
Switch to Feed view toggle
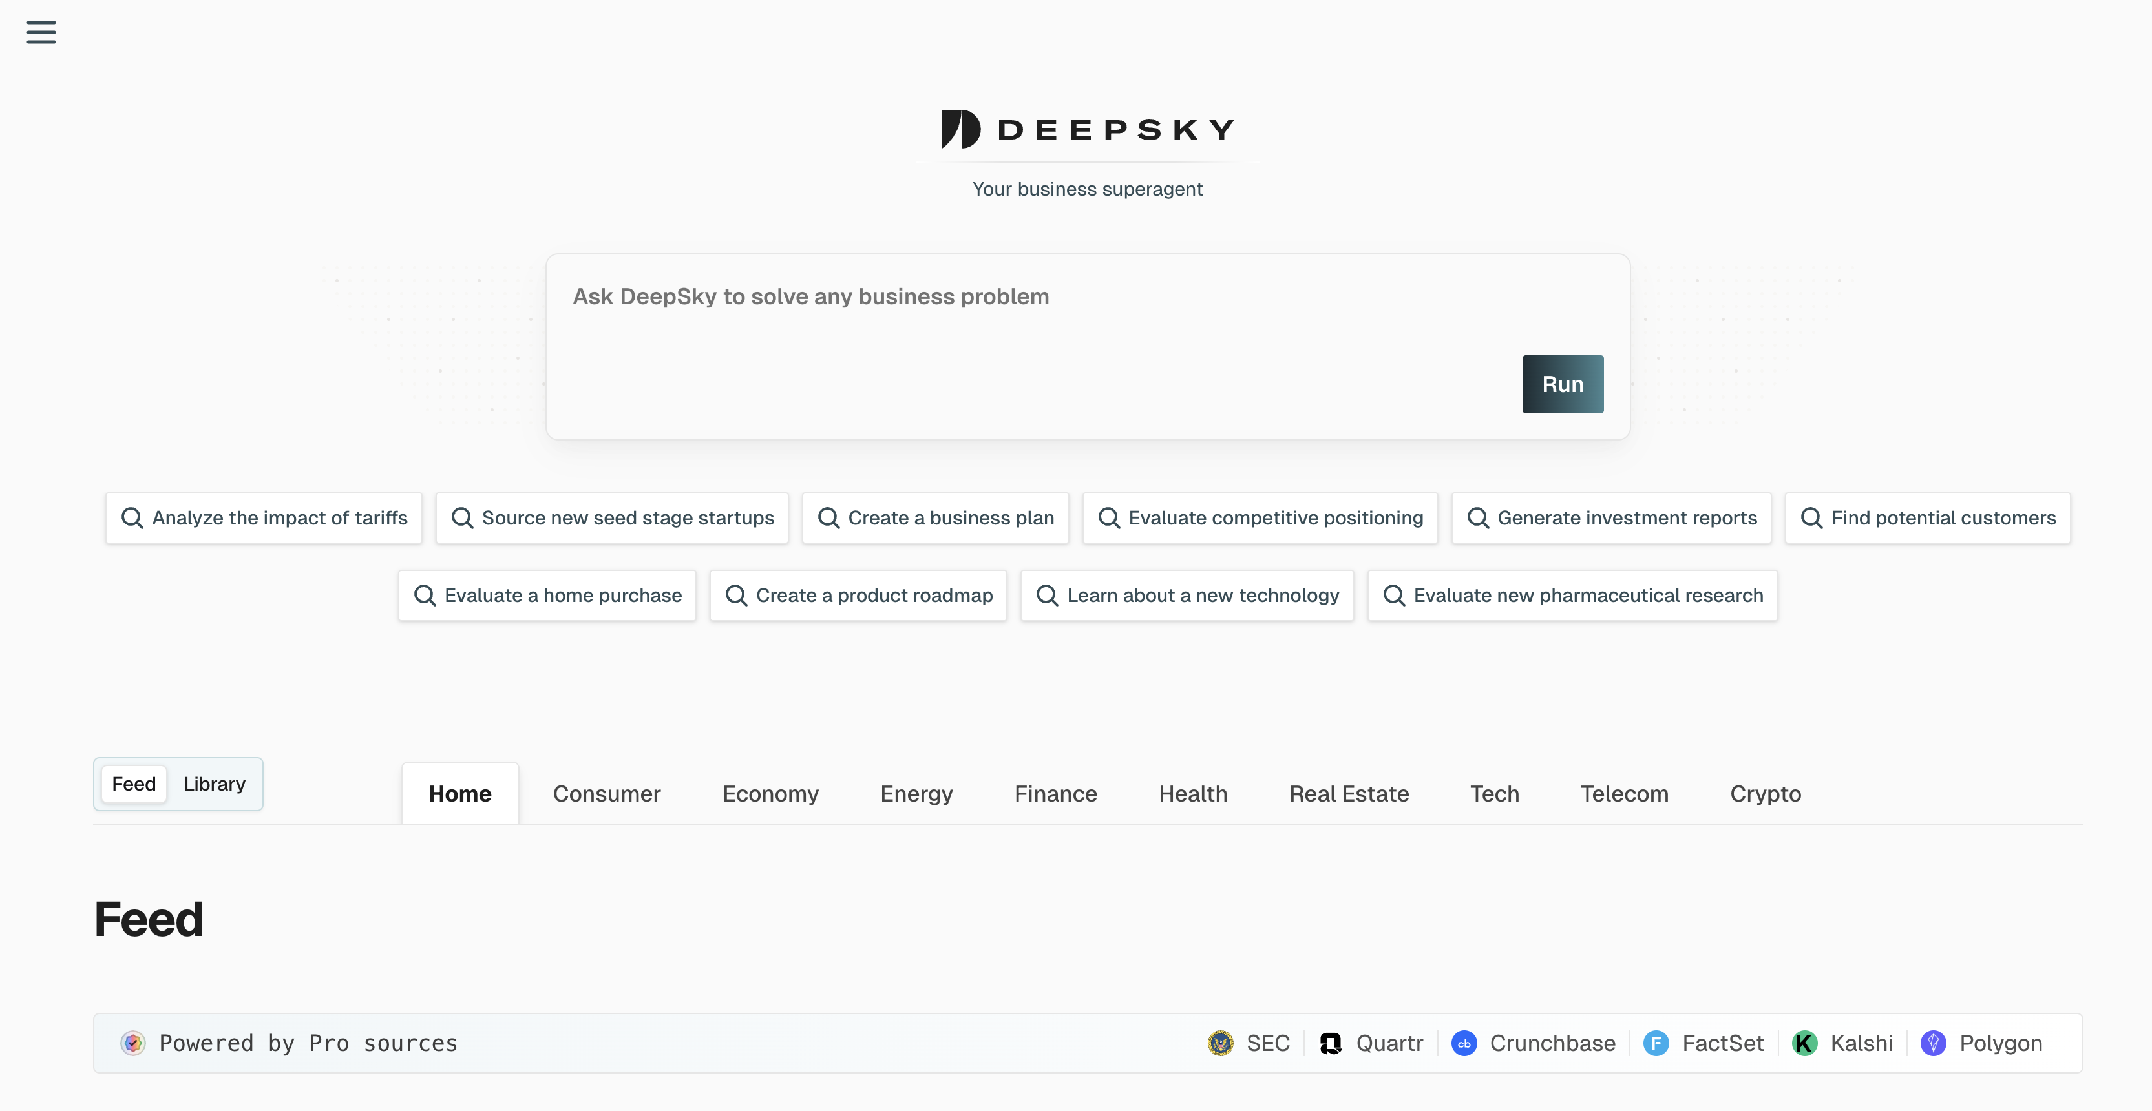click(134, 785)
